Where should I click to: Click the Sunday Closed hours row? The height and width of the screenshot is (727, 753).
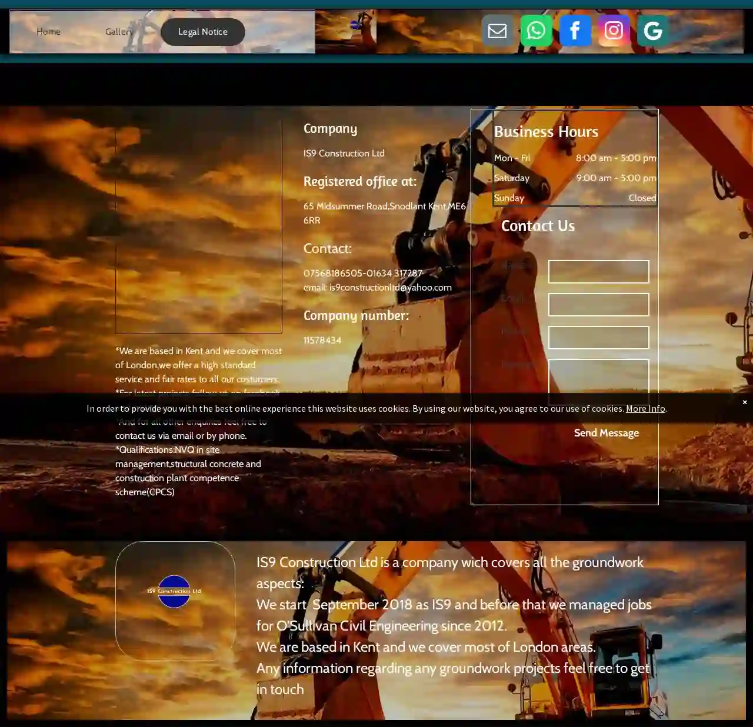(x=575, y=198)
